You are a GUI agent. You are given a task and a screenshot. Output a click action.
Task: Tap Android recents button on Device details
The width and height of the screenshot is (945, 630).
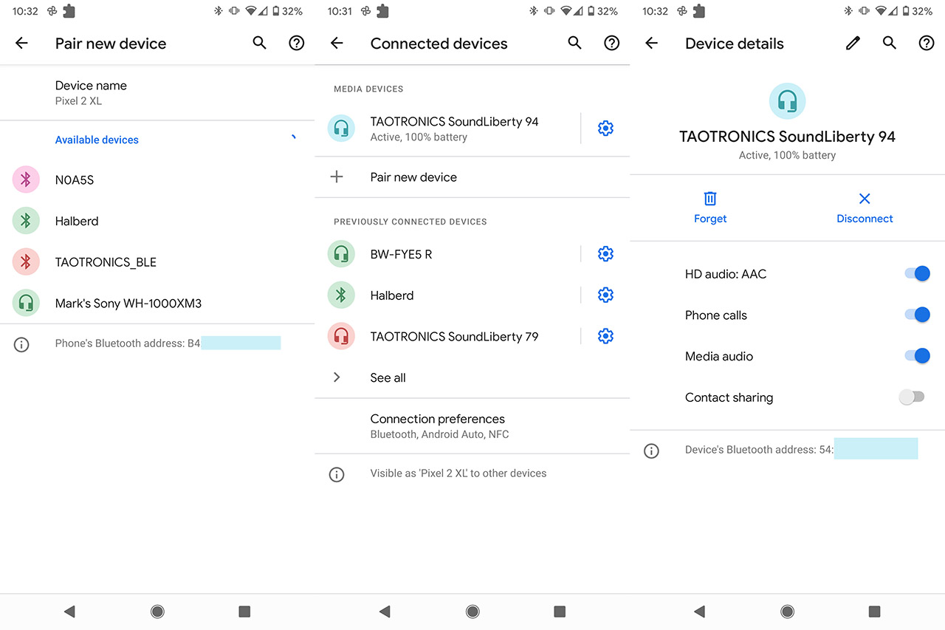pos(874,612)
